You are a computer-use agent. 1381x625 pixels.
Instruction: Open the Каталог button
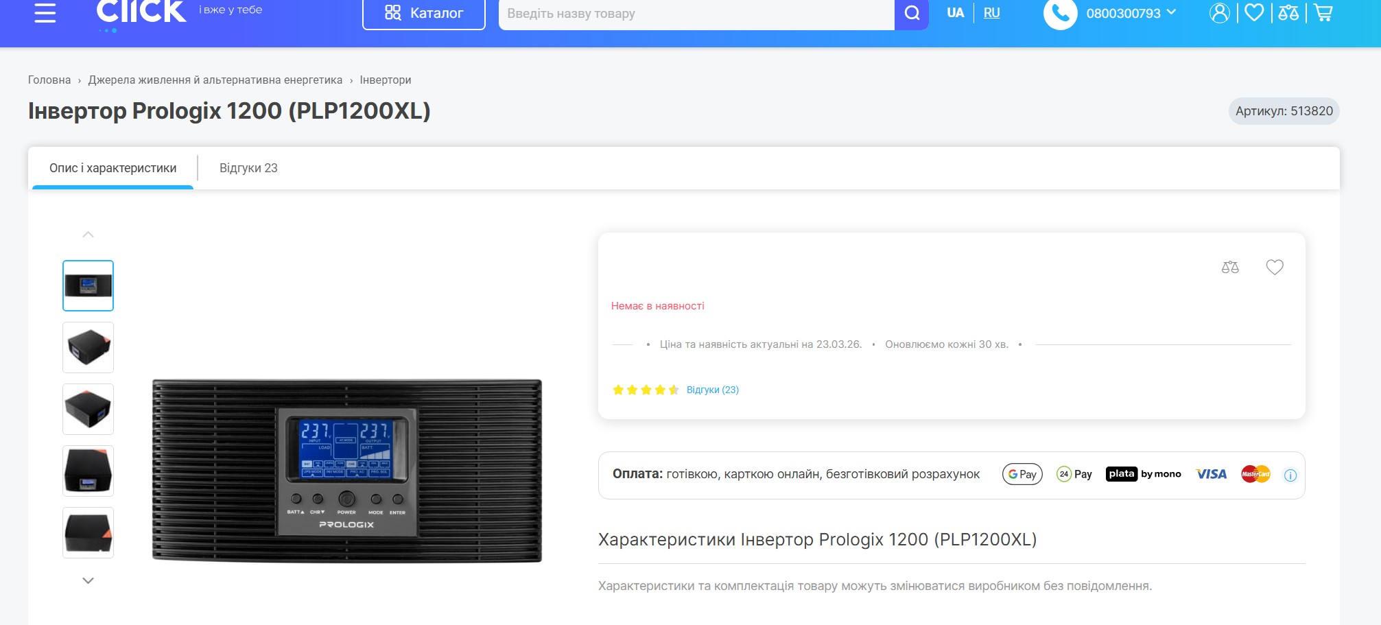coord(424,13)
